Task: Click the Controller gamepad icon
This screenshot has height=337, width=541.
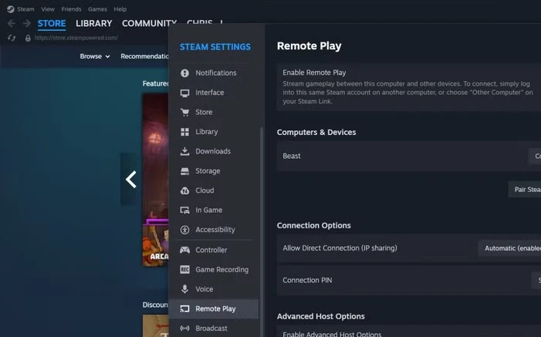Action: tap(184, 250)
